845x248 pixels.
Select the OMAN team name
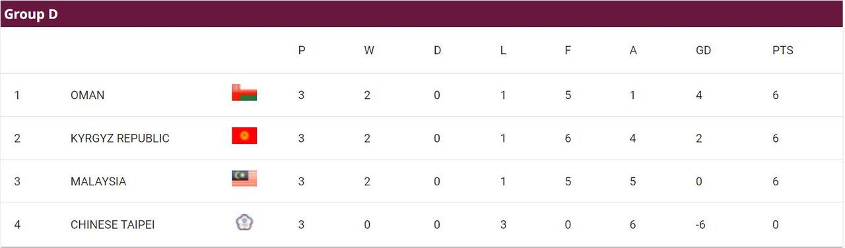(87, 95)
